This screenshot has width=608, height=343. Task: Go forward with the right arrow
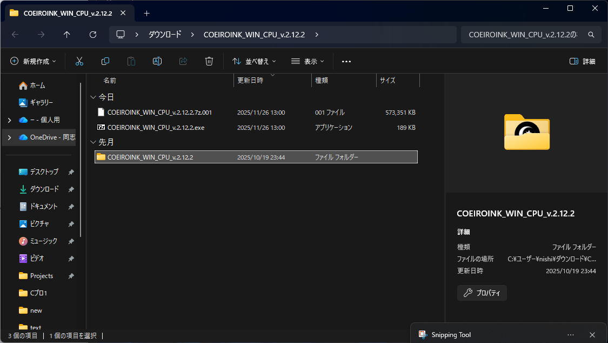coord(41,35)
